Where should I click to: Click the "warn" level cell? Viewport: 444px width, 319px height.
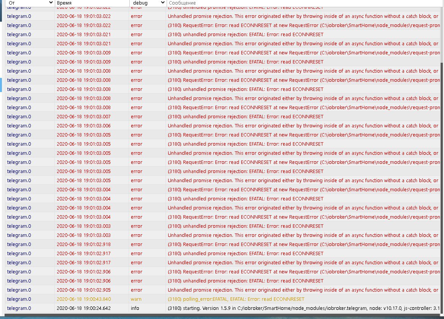point(136,299)
